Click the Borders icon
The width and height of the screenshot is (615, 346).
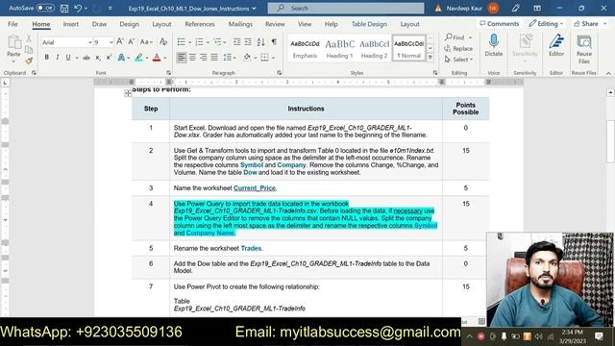pos(265,58)
